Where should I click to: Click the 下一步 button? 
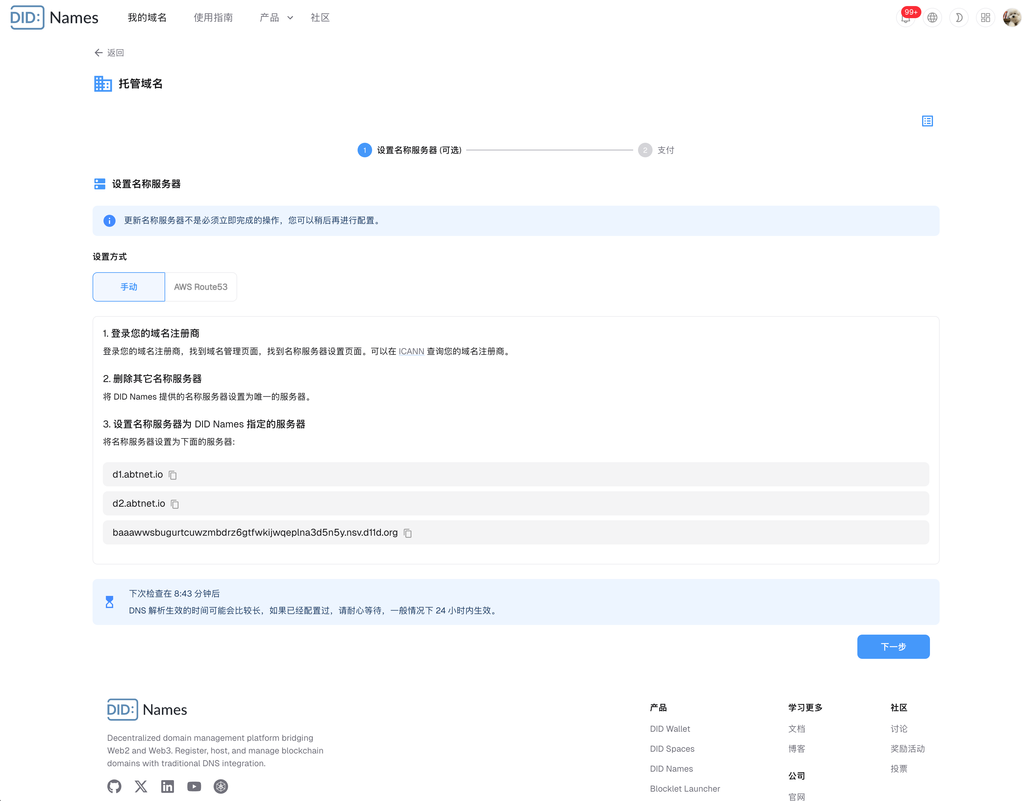point(893,647)
